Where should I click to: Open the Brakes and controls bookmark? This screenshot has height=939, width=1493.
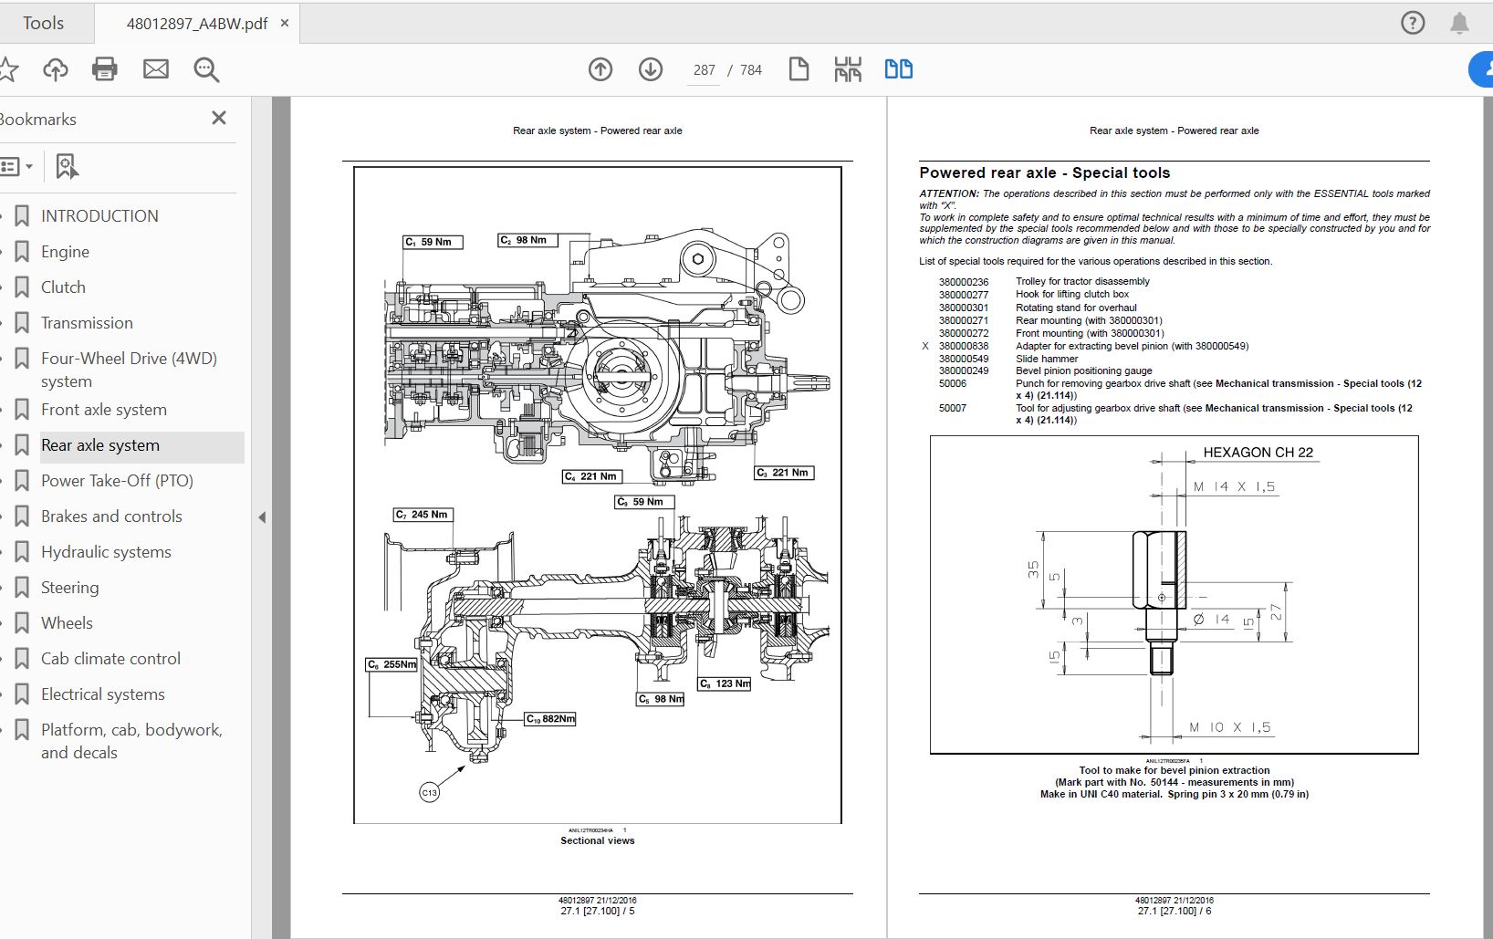[x=111, y=516]
